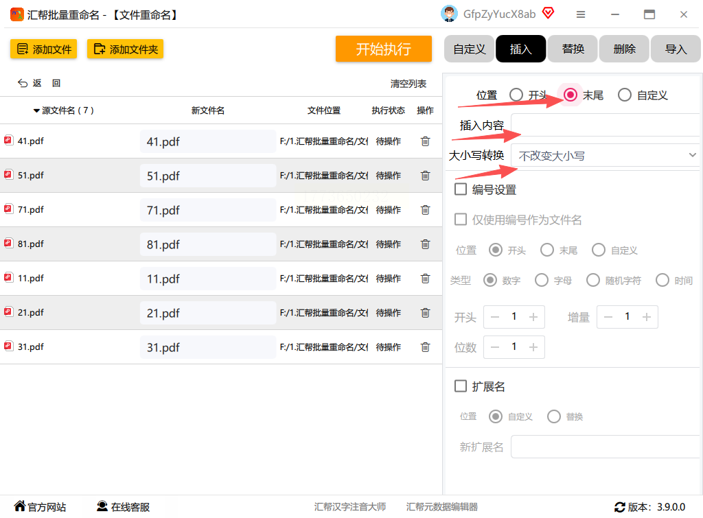
Task: Click 清空列表 to clear the list
Action: [x=408, y=84]
